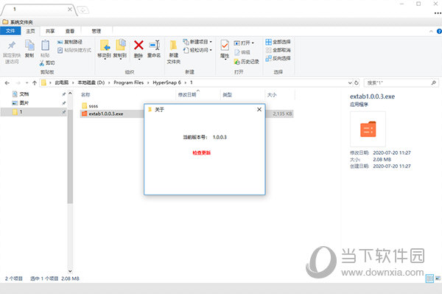
Task: Switch to the Manage ribbon tab
Action: (x=96, y=31)
